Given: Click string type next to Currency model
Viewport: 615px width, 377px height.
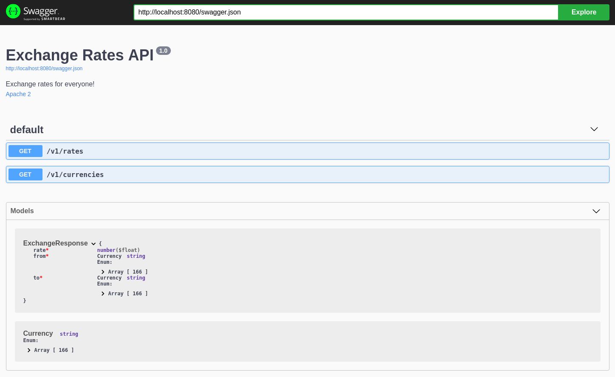Looking at the screenshot, I should pos(69,334).
